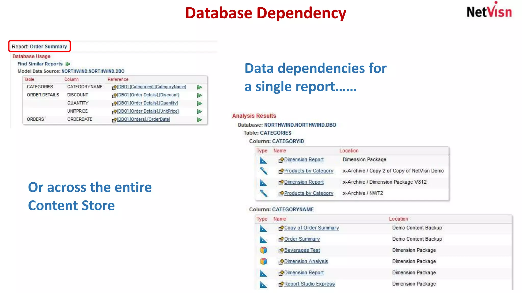
Task: Click cube icon beside Beverages Test
Action: 264,250
